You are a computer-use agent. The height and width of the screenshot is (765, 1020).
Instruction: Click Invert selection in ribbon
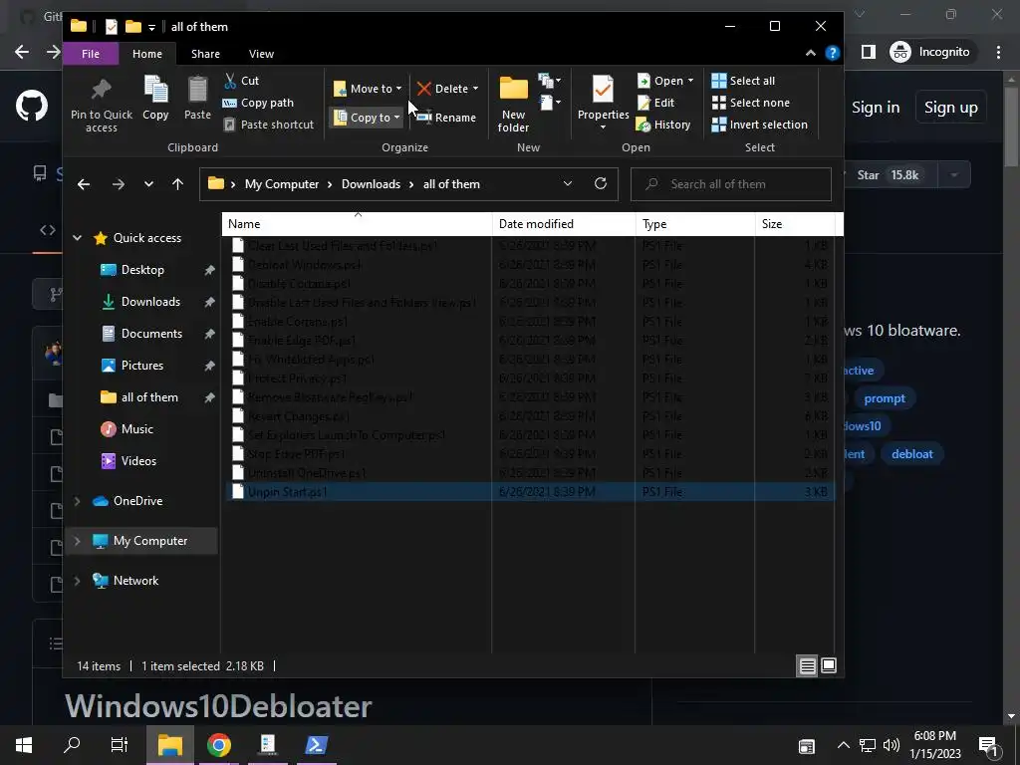[x=759, y=125]
